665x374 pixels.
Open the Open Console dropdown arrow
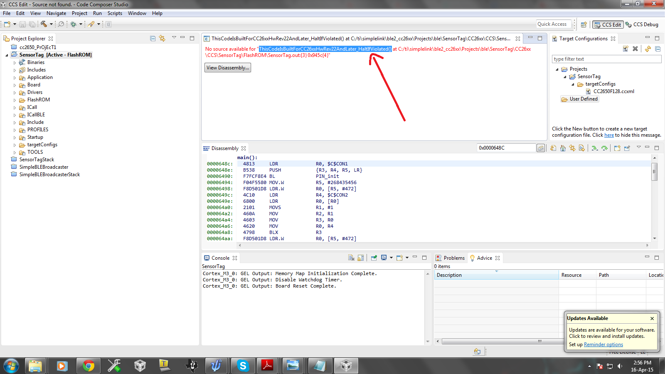pyautogui.click(x=407, y=258)
